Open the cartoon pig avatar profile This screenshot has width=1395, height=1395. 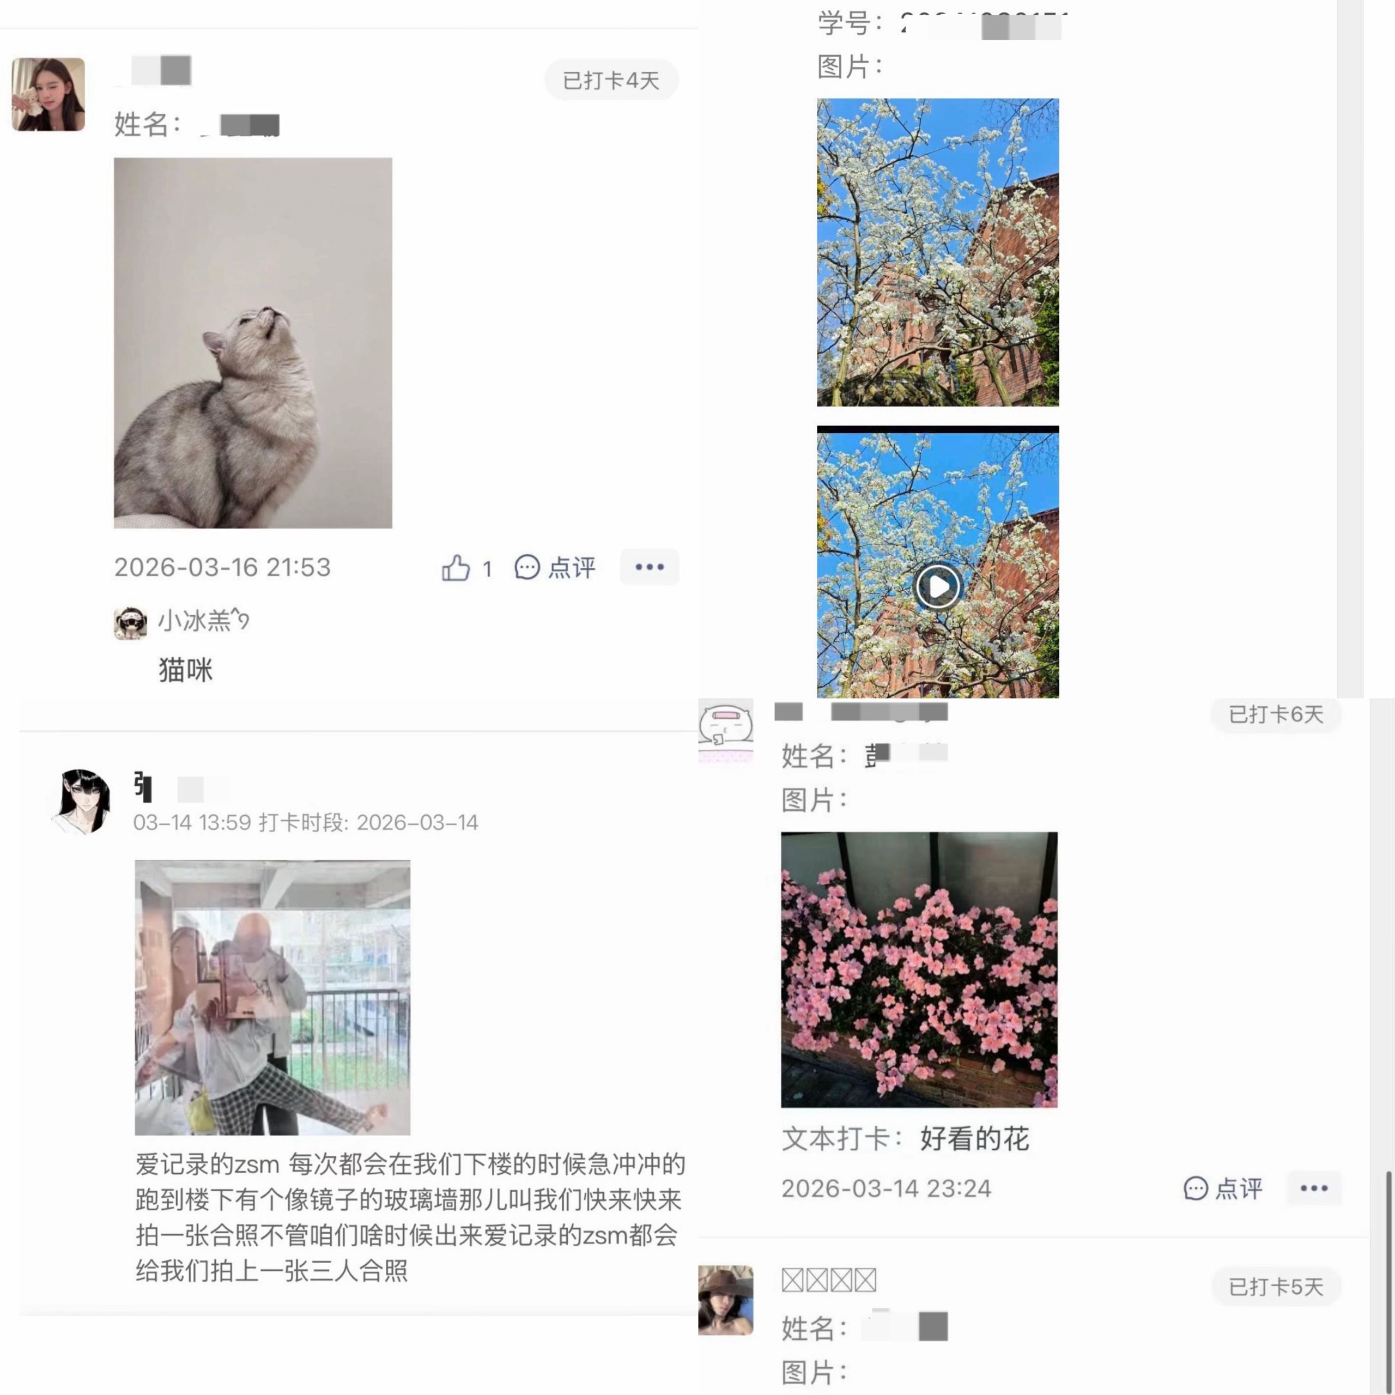pyautogui.click(x=726, y=730)
